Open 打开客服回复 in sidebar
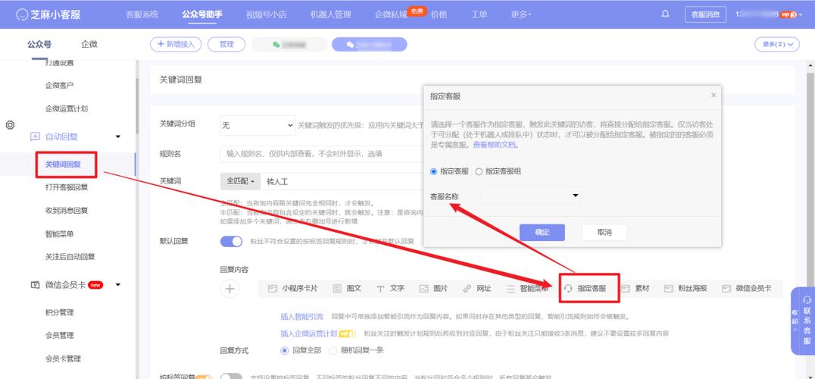Screen dimensions: 815x379 click(x=67, y=188)
